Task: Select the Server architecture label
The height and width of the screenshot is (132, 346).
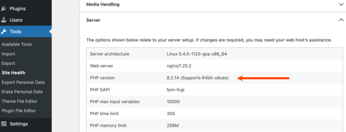Action: [109, 54]
